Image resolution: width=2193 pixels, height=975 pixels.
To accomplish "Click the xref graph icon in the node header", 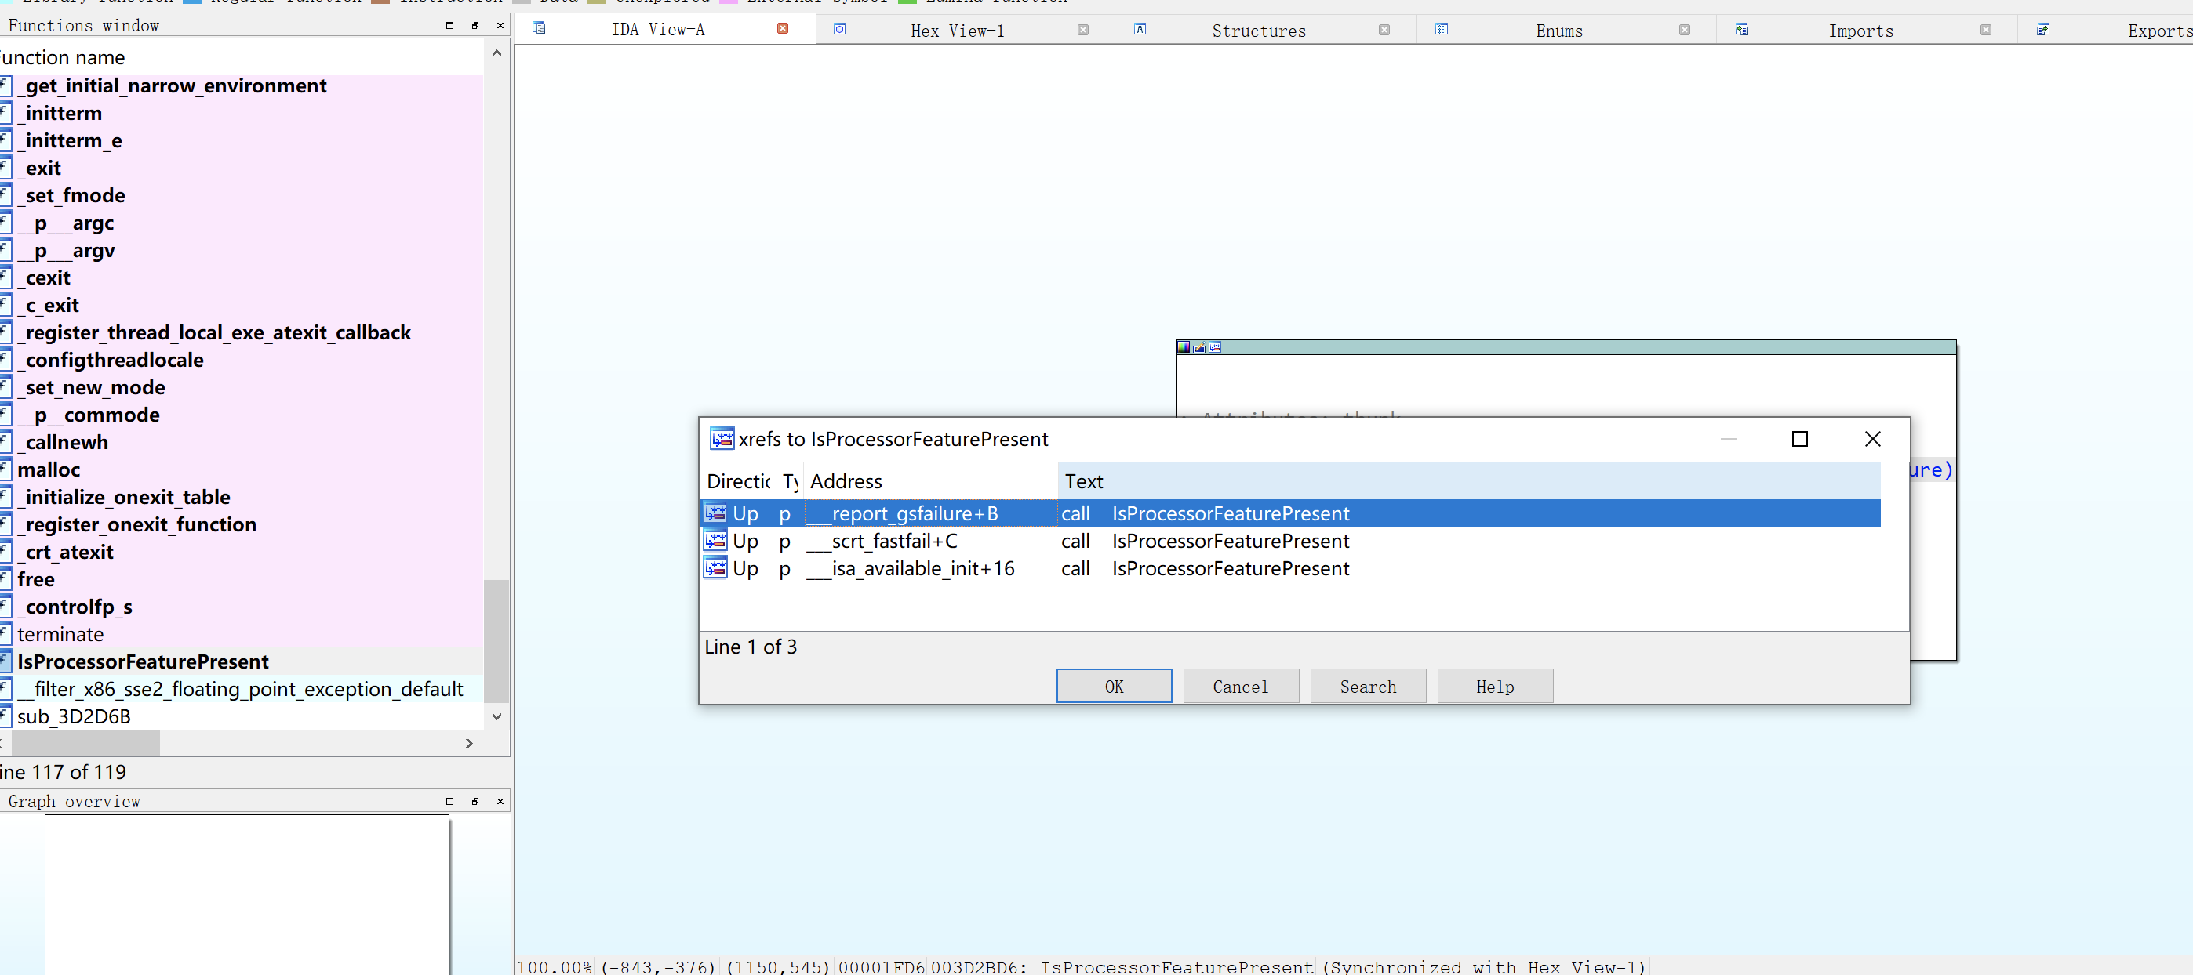I will 1215,347.
